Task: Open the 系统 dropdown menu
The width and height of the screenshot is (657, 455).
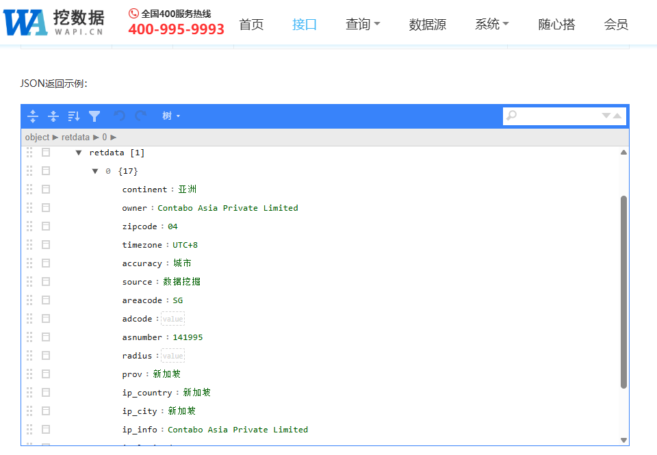Action: pos(491,24)
